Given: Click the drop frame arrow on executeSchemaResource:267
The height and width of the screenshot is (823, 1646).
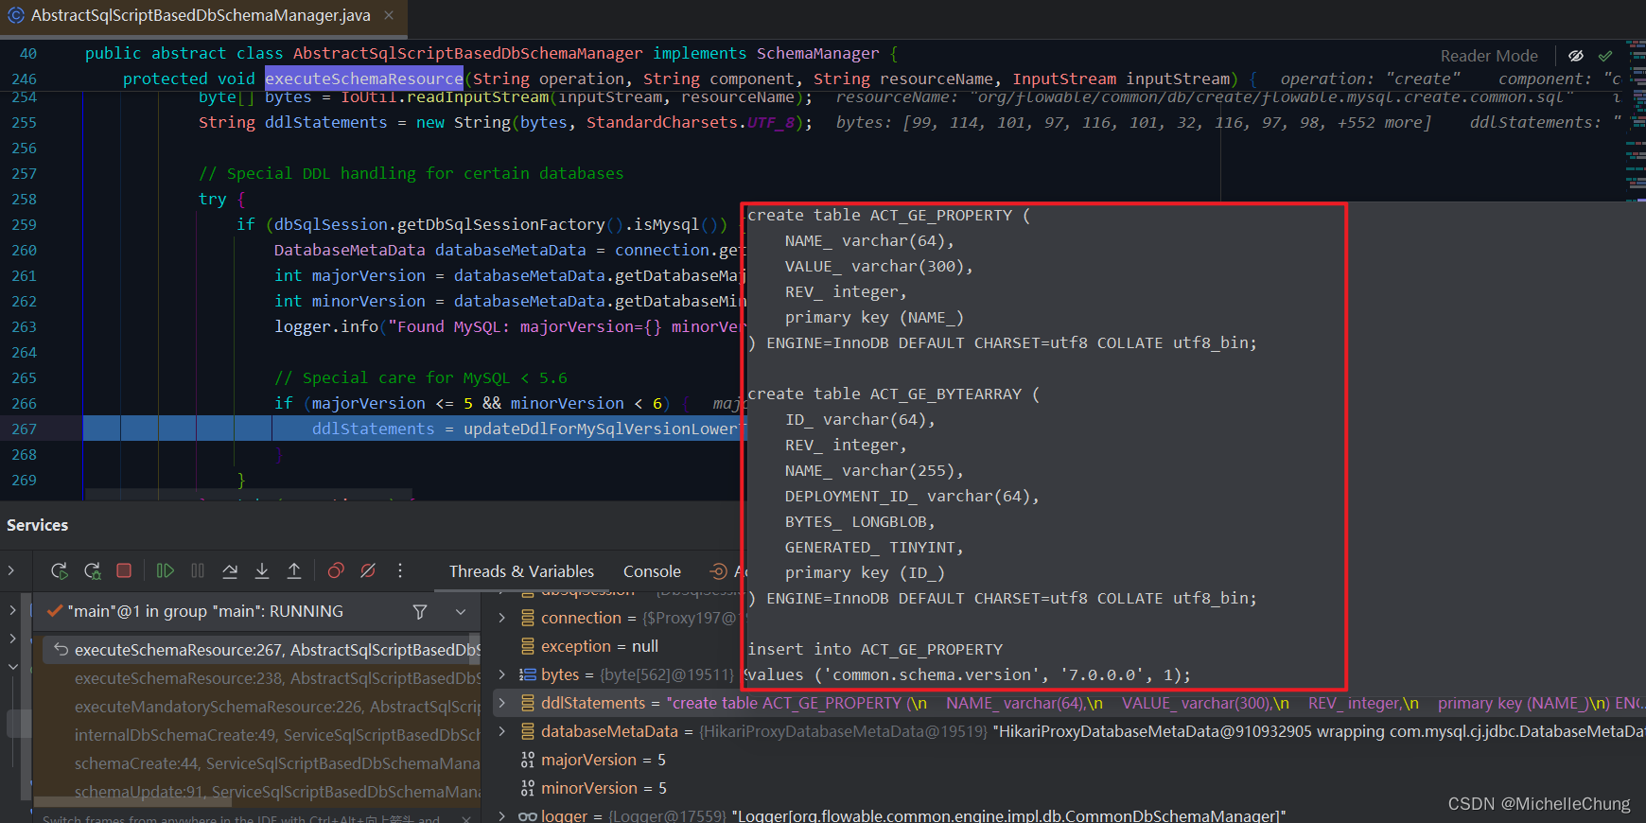Looking at the screenshot, I should coord(61,649).
